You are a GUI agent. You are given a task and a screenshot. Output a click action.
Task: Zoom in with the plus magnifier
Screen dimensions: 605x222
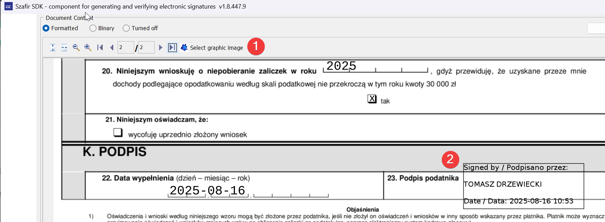pos(88,48)
